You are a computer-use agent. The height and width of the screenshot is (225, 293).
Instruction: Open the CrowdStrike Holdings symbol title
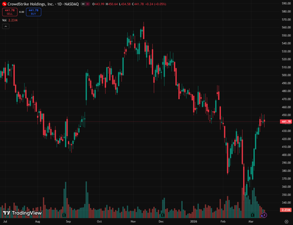43,4
